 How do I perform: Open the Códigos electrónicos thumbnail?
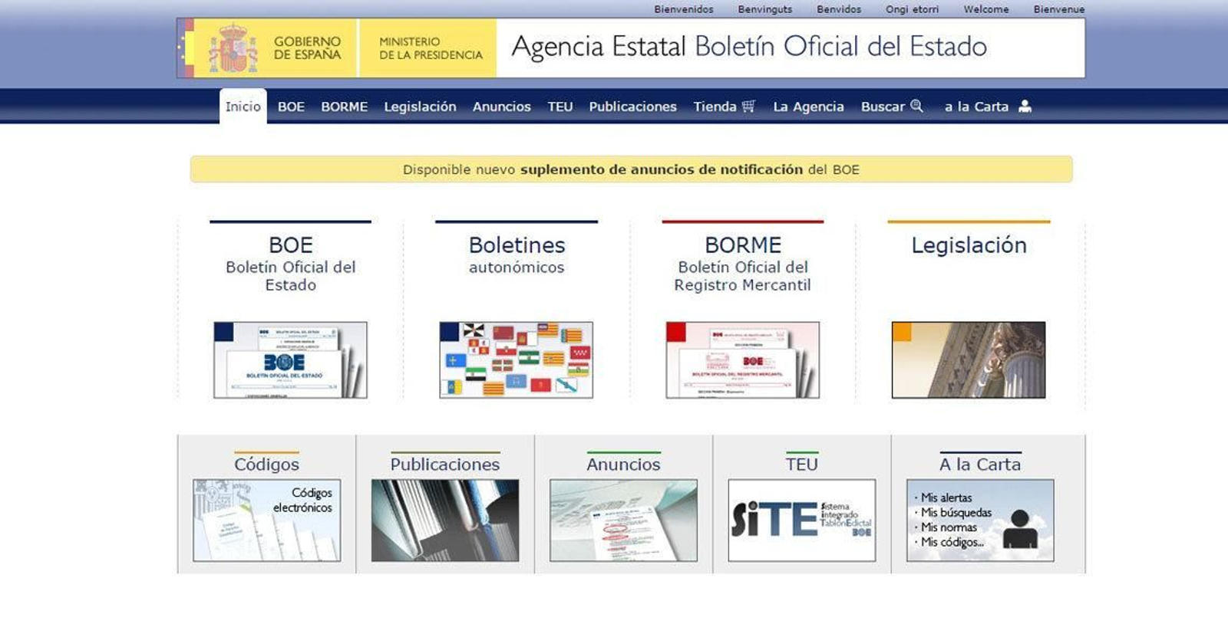pyautogui.click(x=266, y=521)
